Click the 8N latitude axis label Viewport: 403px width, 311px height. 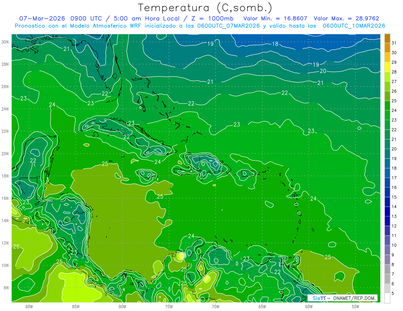click(x=6, y=288)
